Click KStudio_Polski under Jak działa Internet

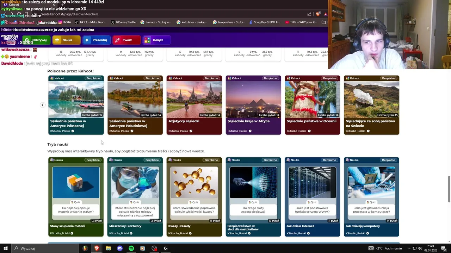[x=296, y=233]
